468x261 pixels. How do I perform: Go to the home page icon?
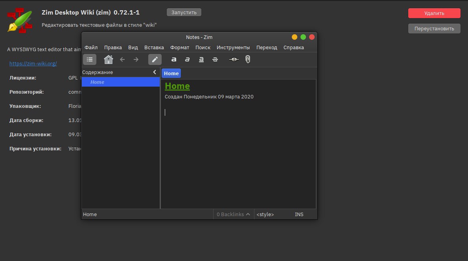(x=108, y=59)
